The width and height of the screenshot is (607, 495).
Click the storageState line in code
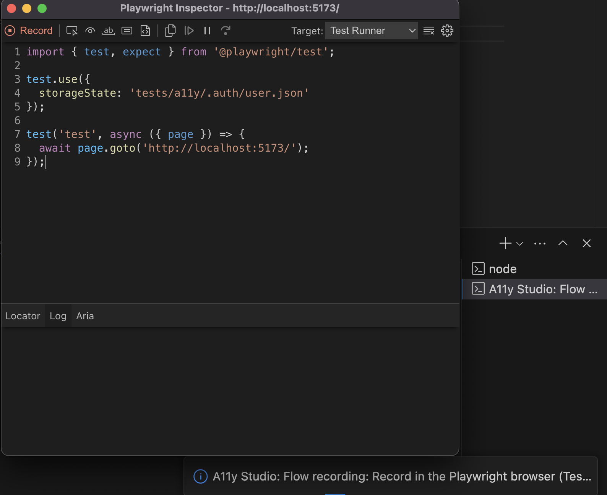[x=174, y=93]
